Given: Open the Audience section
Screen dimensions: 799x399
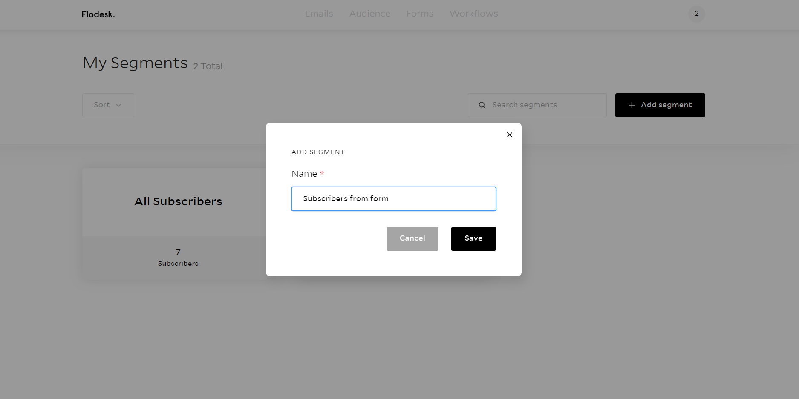Looking at the screenshot, I should 369,14.
